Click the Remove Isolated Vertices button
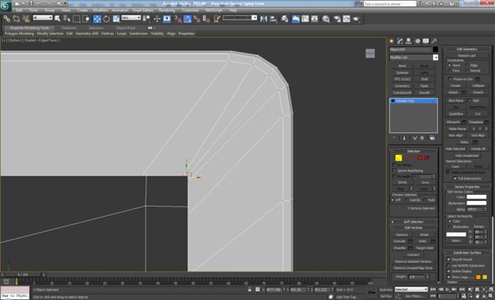The width and height of the screenshot is (495, 300). pyautogui.click(x=413, y=262)
